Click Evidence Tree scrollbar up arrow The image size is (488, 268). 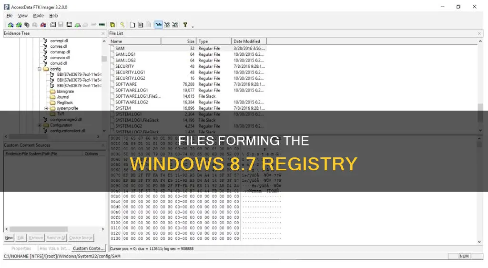(x=104, y=41)
